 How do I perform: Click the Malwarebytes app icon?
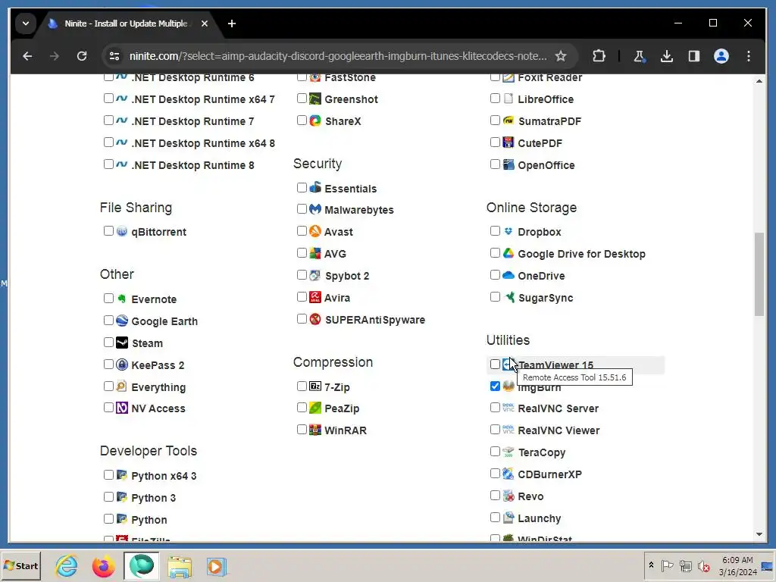click(315, 209)
